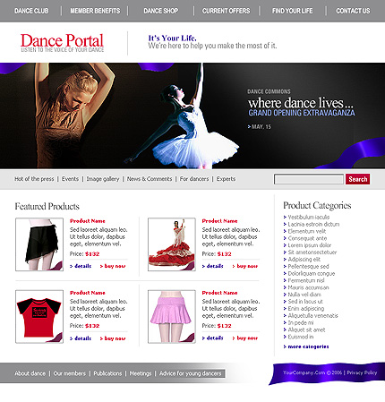The height and width of the screenshot is (402, 385).
Task: Open the Privacy Policy footer link
Action: coord(362,372)
